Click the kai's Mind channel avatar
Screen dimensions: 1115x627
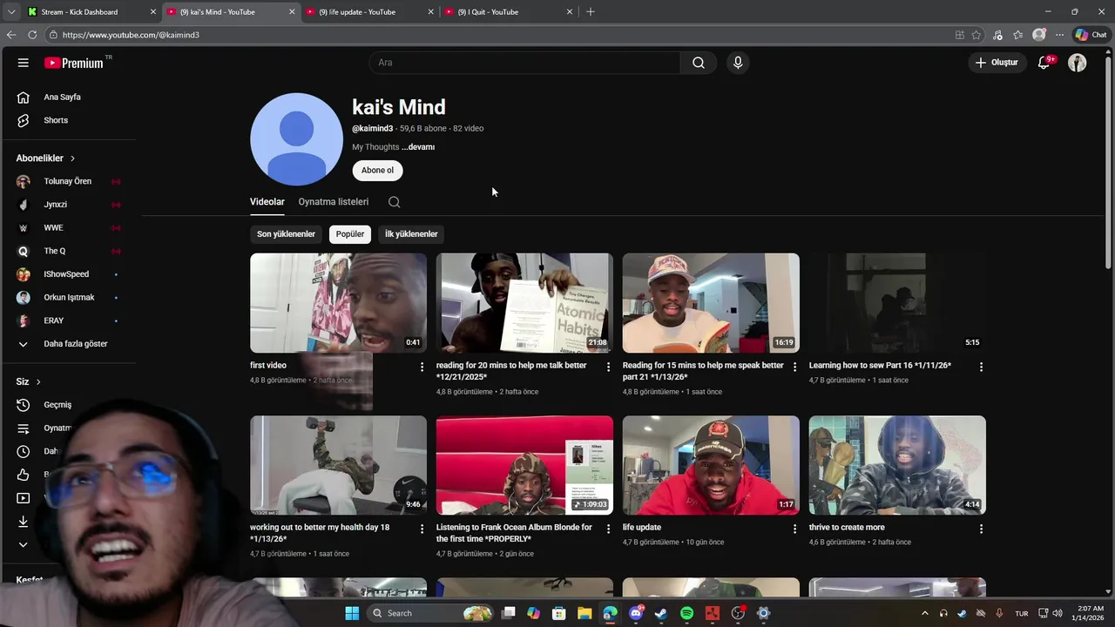coord(296,139)
